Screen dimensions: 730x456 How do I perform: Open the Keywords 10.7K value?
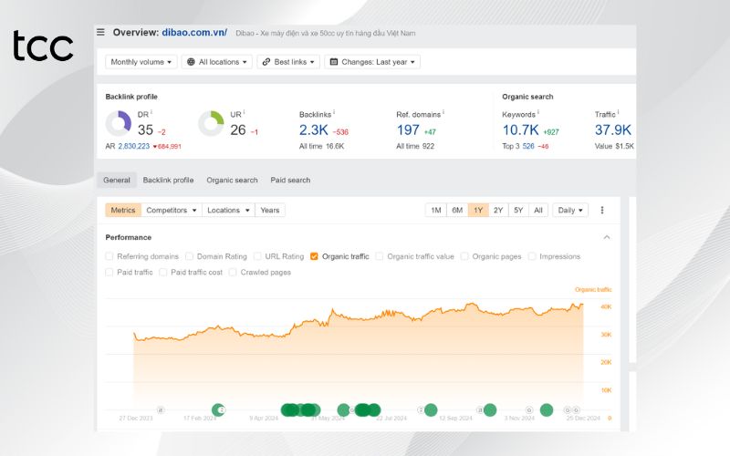click(520, 130)
